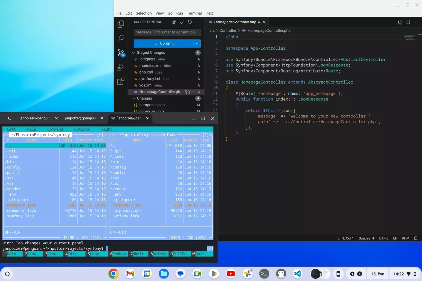This screenshot has height=281, width=422.
Task: Open Source Control view with 10 badge
Action: (121, 53)
